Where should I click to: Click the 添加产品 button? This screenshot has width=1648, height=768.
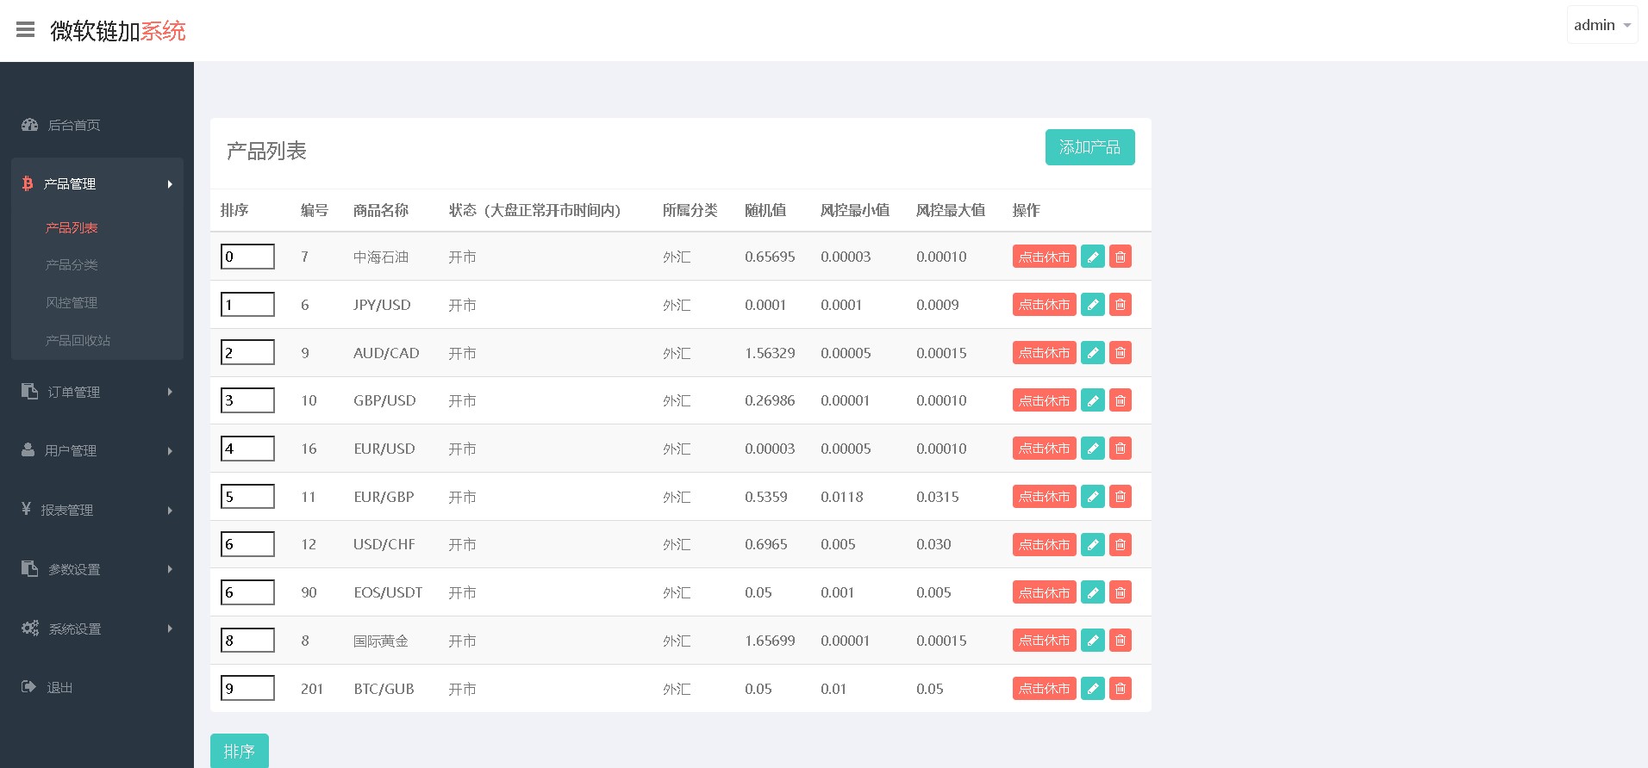coord(1089,147)
